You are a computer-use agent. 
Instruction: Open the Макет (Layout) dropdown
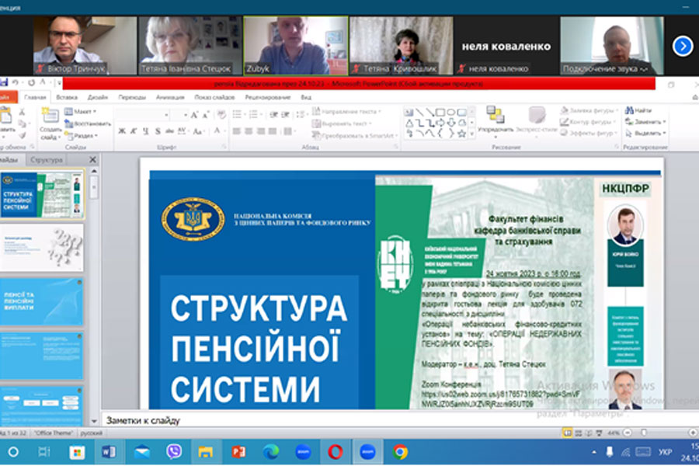tap(83, 111)
